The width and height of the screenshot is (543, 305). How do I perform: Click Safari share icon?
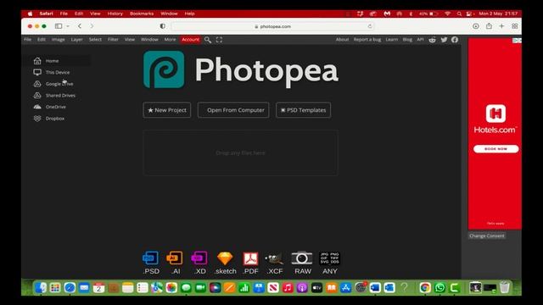(x=489, y=26)
